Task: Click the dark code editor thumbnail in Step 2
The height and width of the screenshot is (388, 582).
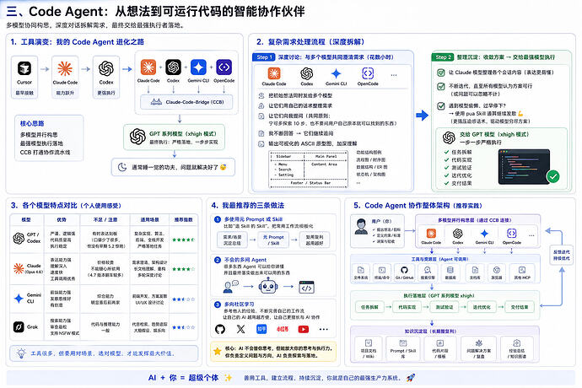Action: 524,167
